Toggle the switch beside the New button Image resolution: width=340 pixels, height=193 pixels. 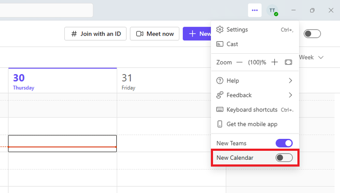click(x=312, y=34)
